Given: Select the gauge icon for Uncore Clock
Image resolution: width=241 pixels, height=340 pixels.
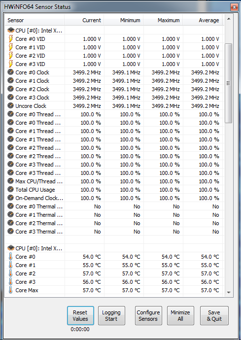Looking at the screenshot, I should [x=10, y=106].
